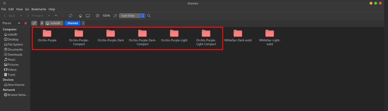Open the Go menu
This screenshot has width=388, height=111.
[27, 9]
